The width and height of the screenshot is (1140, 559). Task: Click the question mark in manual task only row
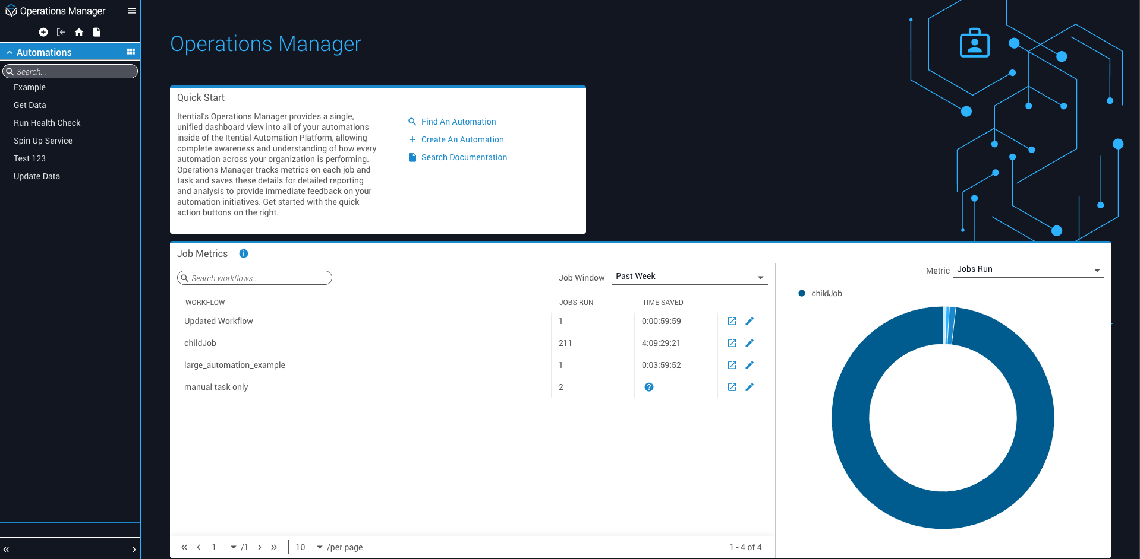pos(649,387)
